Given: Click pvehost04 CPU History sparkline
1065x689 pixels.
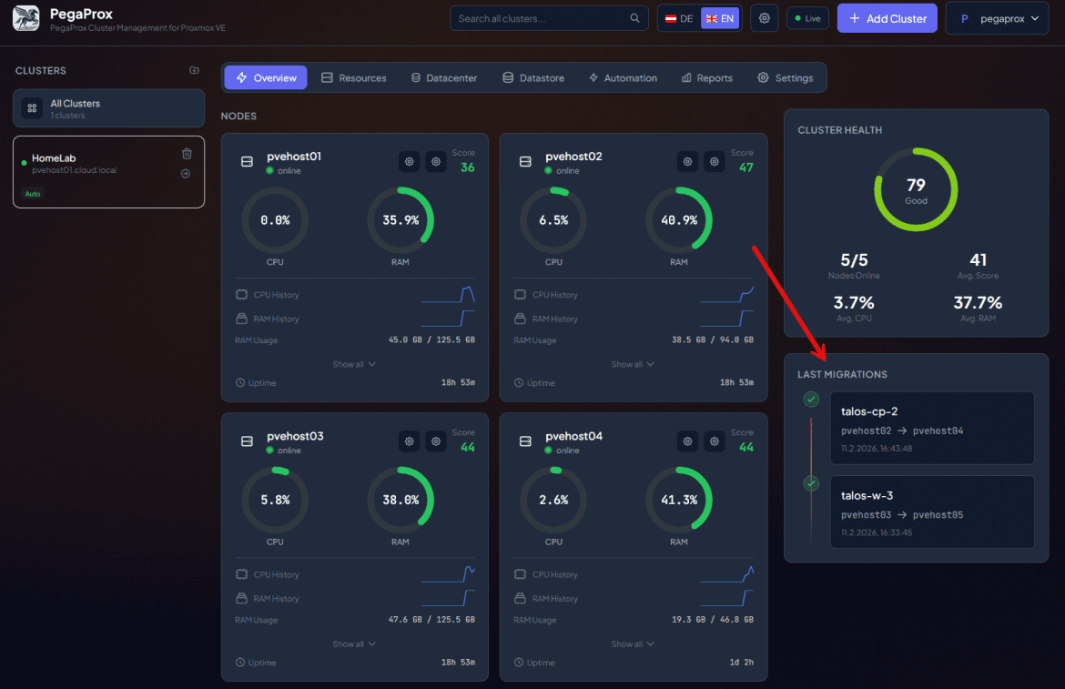Looking at the screenshot, I should (726, 574).
